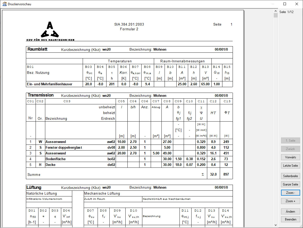The image size is (303, 228).
Task: Click the 'Natürliche Lüftung' heading
Action: pyautogui.click(x=42, y=193)
